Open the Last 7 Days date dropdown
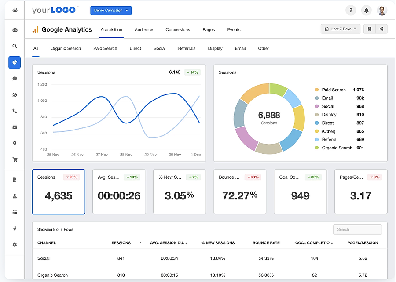396x282 pixels. click(340, 28)
